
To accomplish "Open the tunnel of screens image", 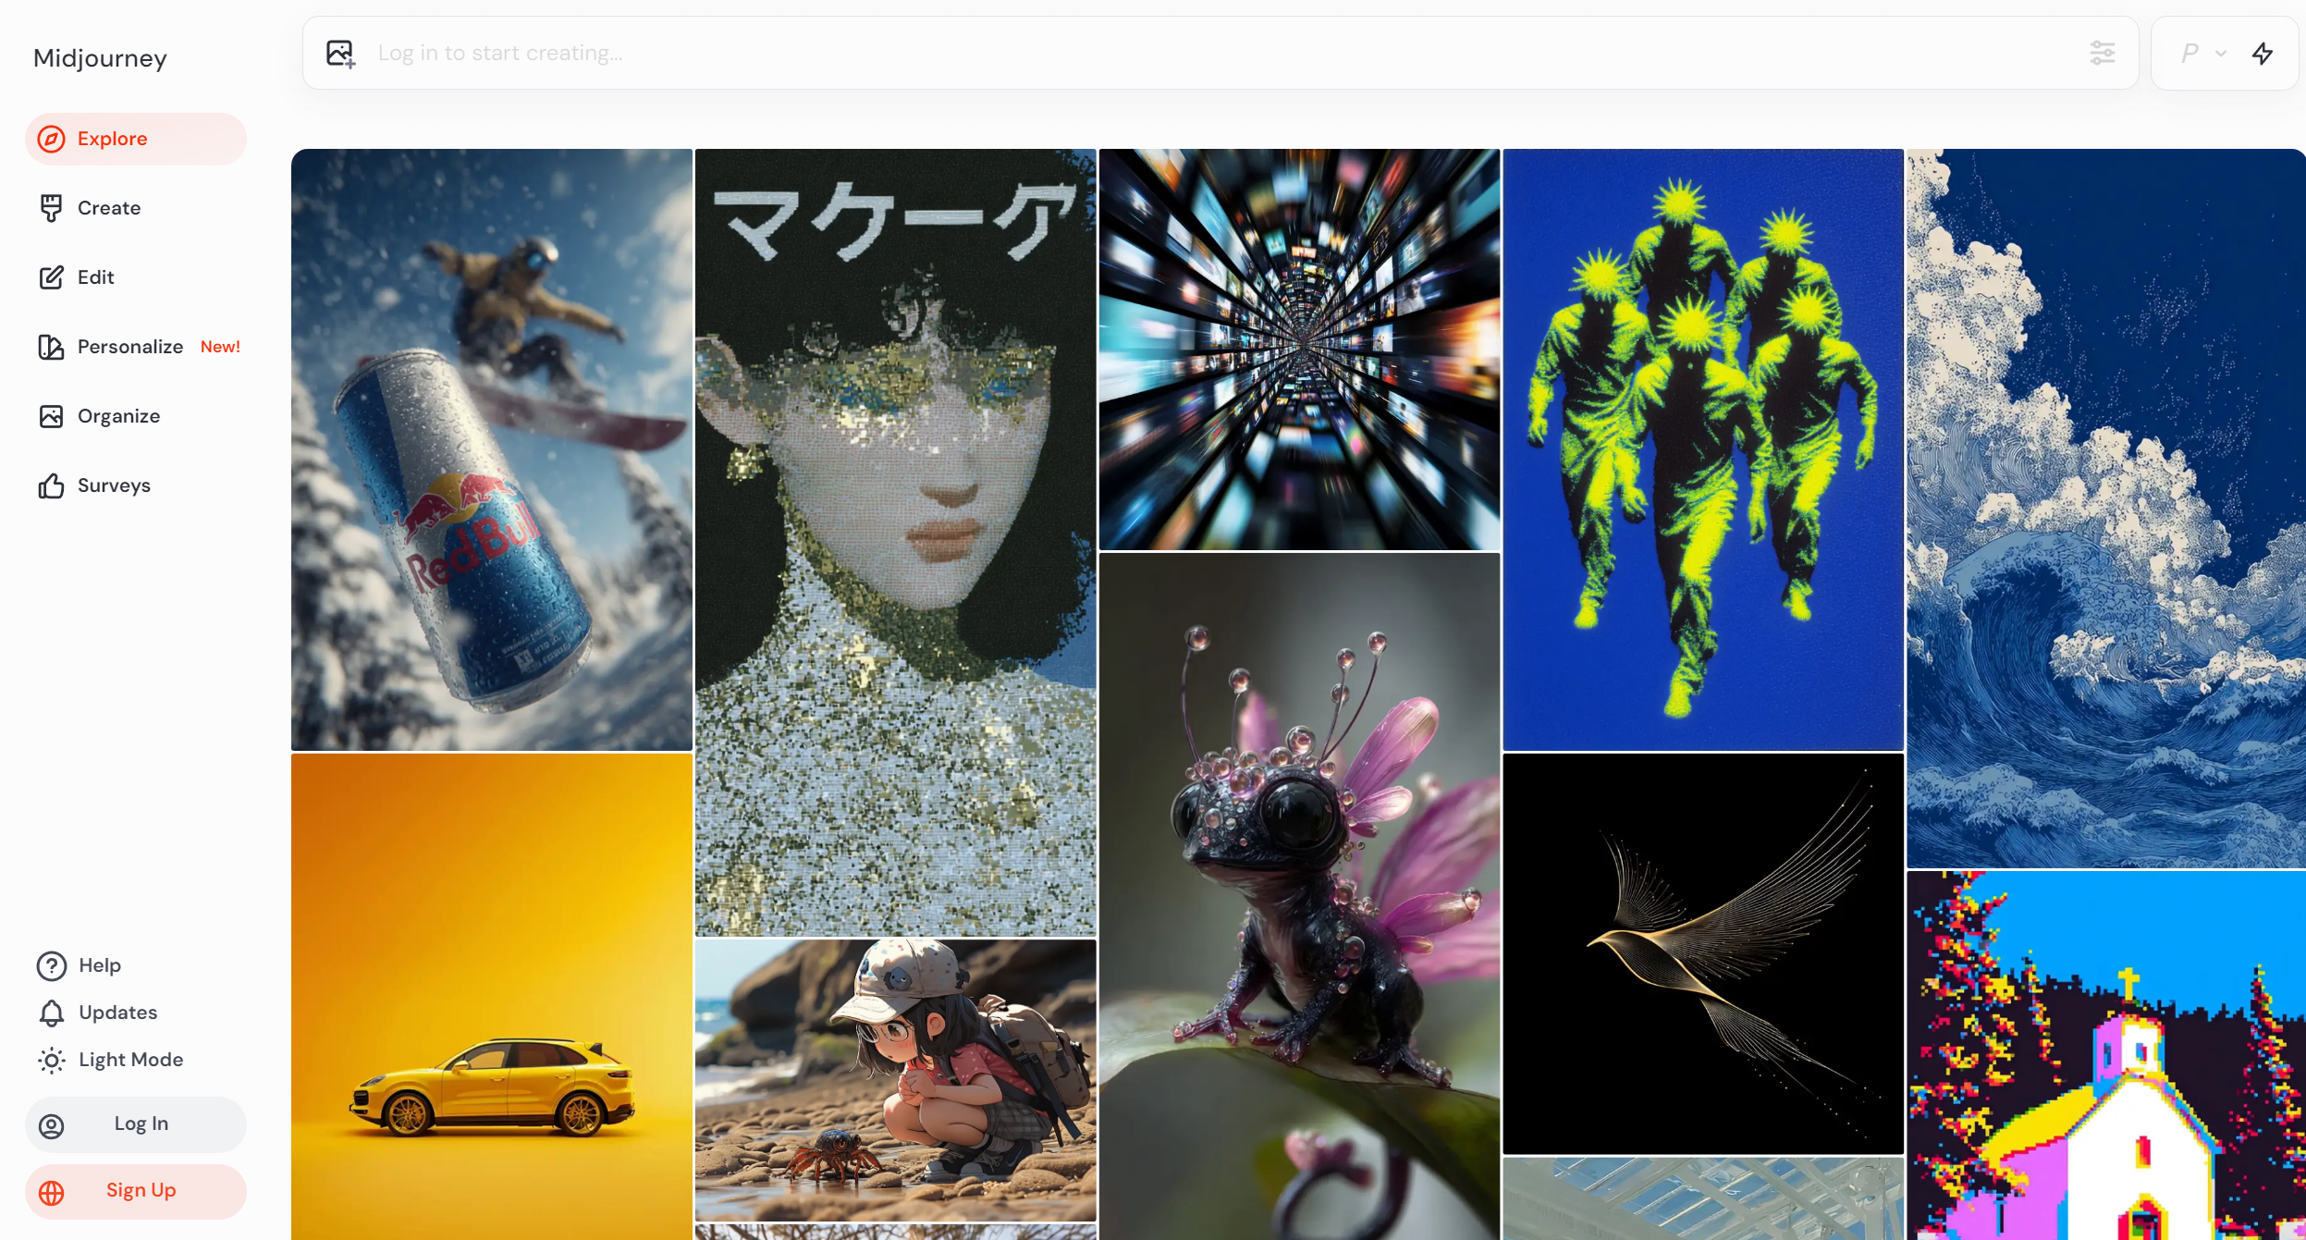I will (1299, 350).
